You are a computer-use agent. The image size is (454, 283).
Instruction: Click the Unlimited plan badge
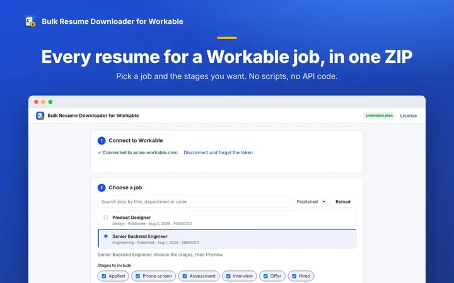pos(379,116)
